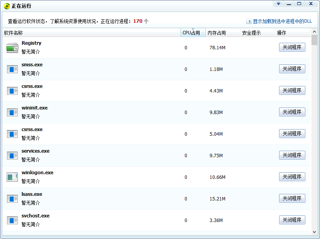Click the Registry process icon

tap(12, 48)
